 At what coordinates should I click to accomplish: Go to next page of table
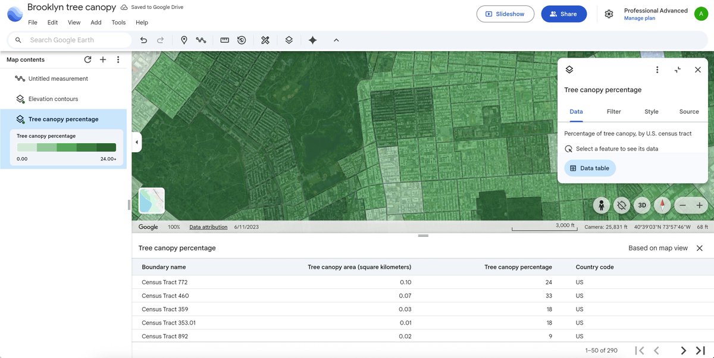pos(684,350)
